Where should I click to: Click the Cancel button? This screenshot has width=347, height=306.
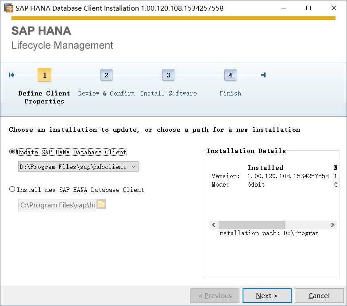pyautogui.click(x=319, y=295)
